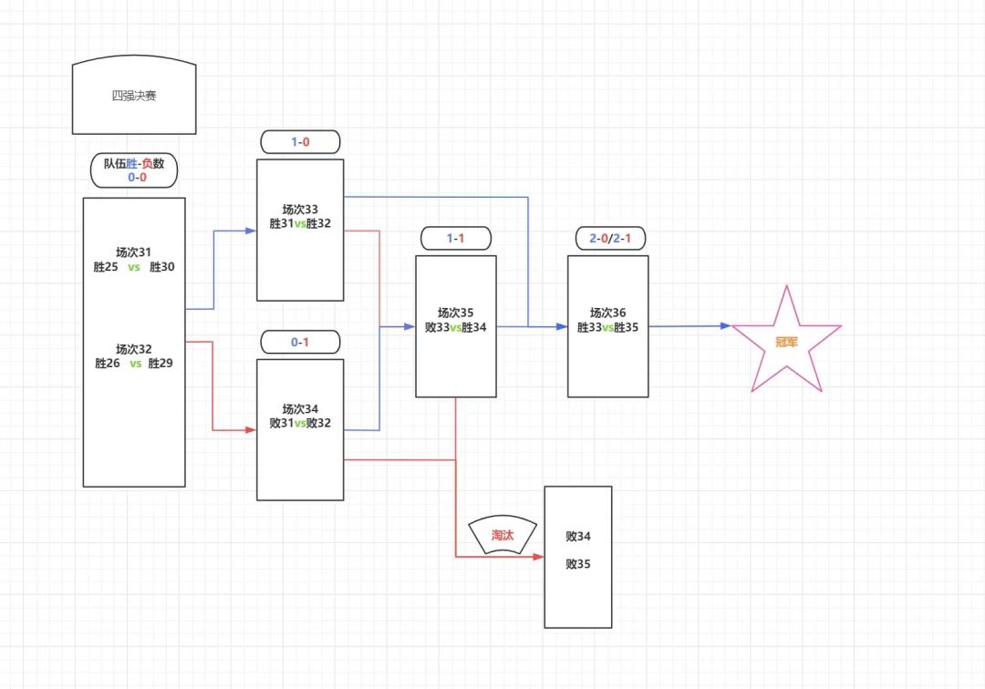This screenshot has width=985, height=689.
Task: Select the box containing 败34 and 败35
Action: click(x=578, y=557)
